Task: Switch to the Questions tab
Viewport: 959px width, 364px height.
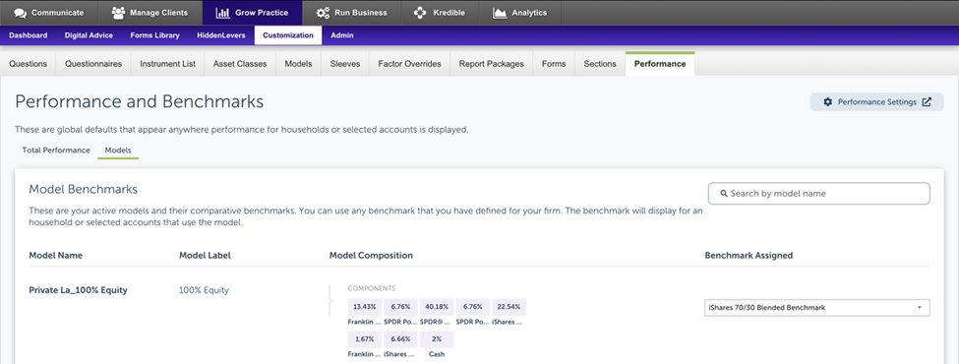Action: click(x=29, y=64)
